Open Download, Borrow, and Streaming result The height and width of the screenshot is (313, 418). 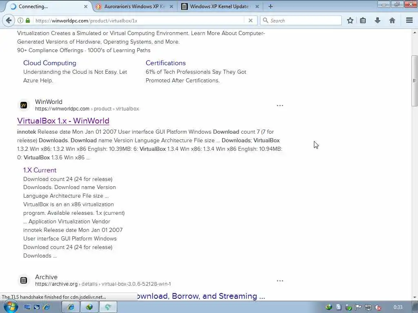[x=201, y=296]
